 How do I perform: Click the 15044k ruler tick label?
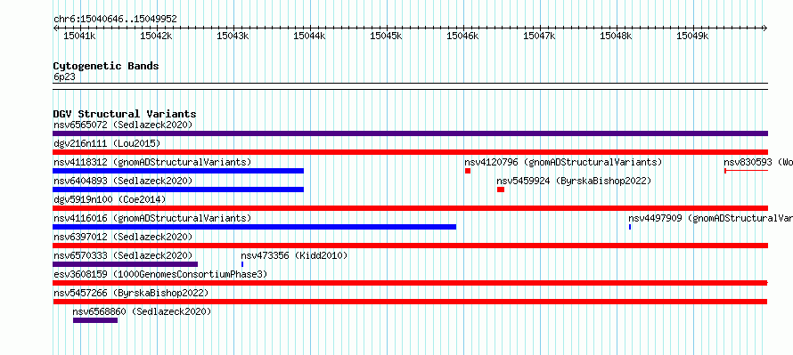tap(309, 36)
